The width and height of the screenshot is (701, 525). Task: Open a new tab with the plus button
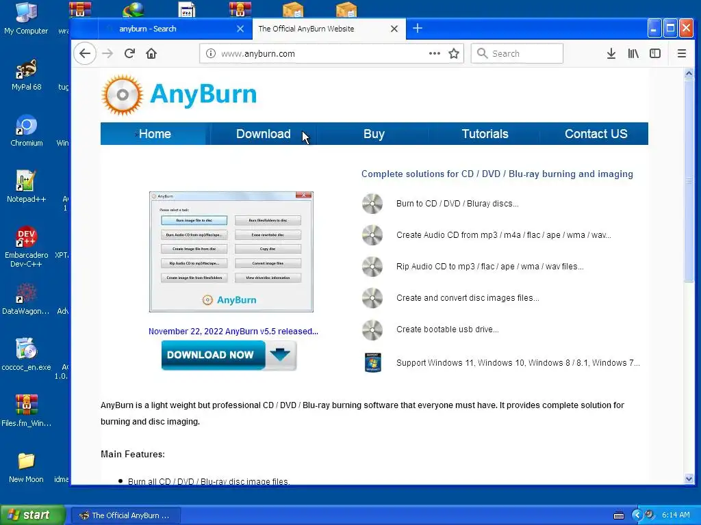[x=418, y=29]
